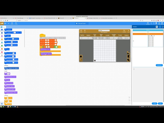This screenshot has width=164, height=123.
Task: Click the Grid Map playground selector
Action: pos(104,30)
